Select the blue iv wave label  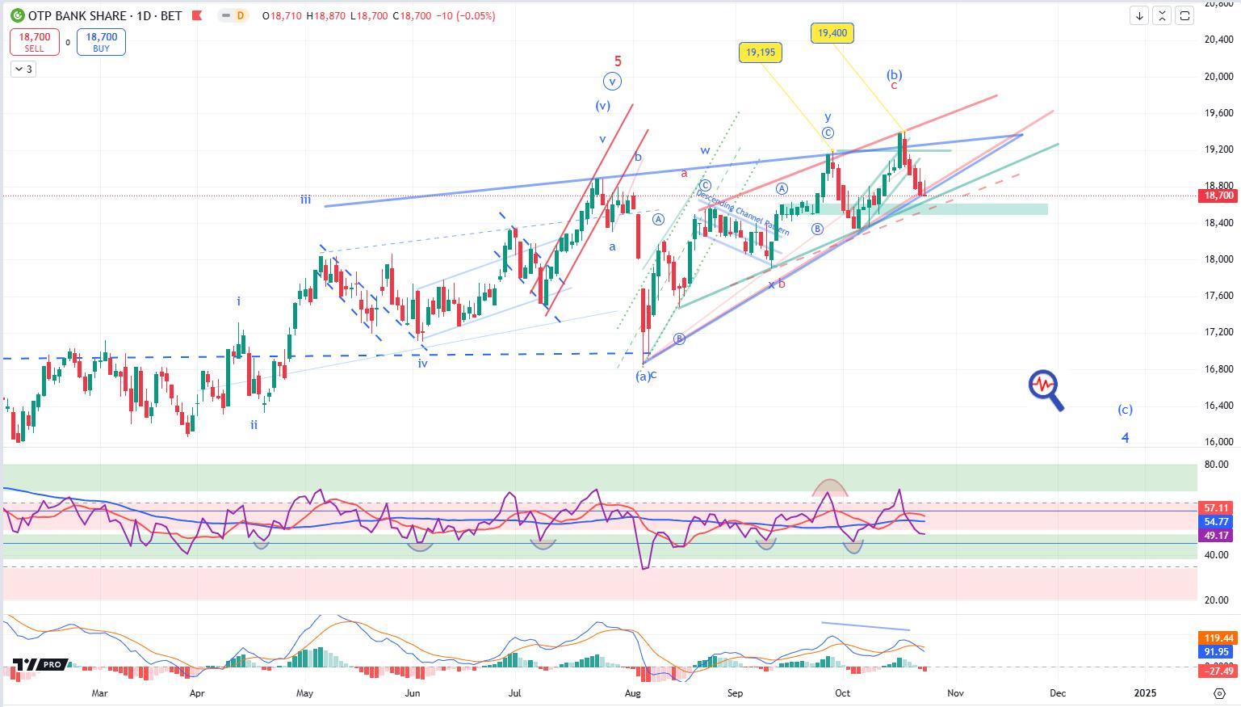[x=422, y=364]
